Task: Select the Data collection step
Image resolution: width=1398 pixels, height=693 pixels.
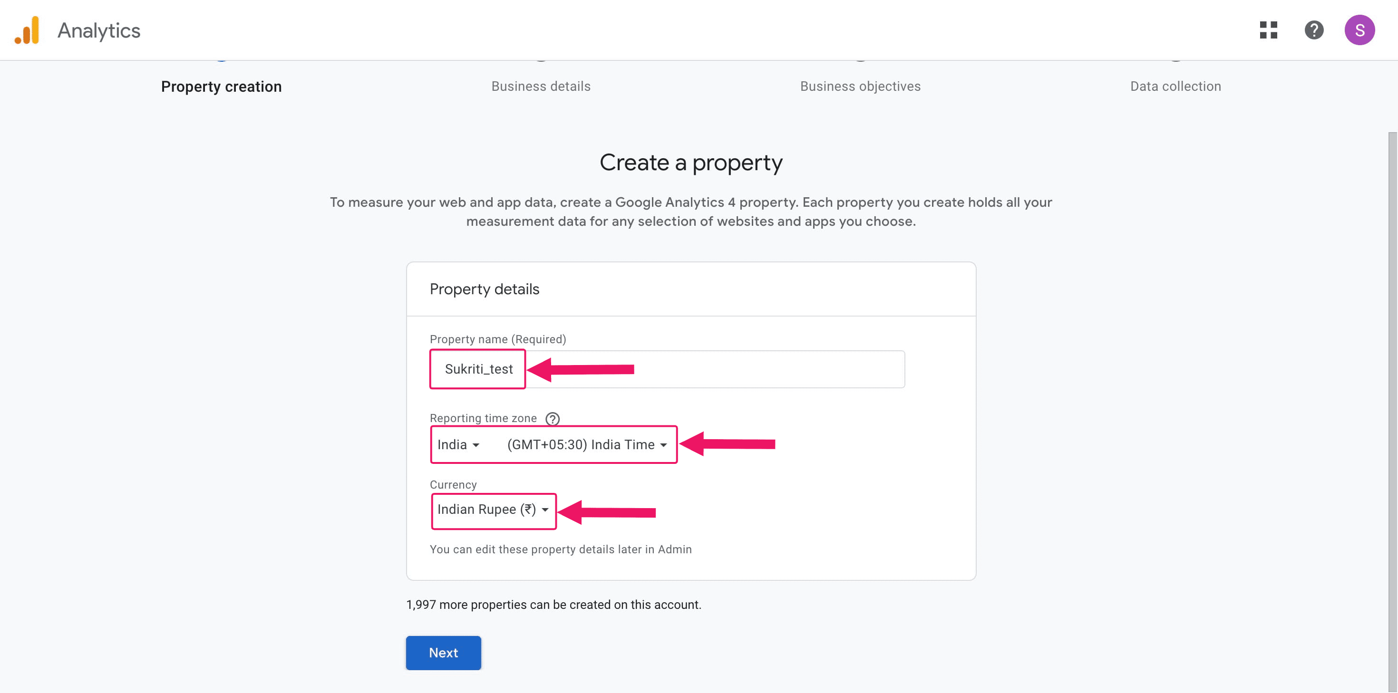Action: pos(1175,86)
